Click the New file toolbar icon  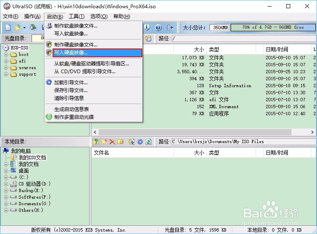coord(8,27)
